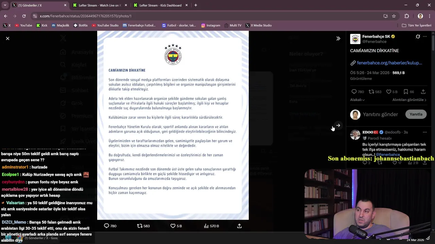
Task: Open the Chrome three-dot menu
Action: (x=429, y=16)
